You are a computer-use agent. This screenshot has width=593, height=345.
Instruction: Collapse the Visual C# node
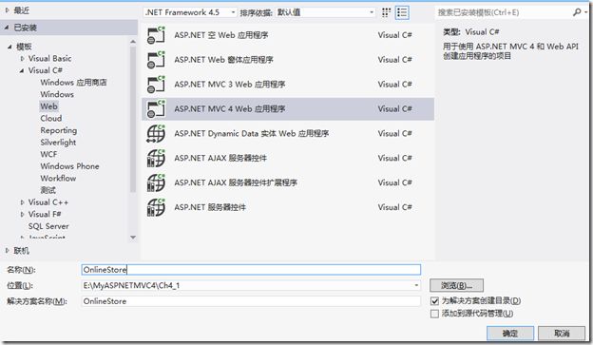point(22,70)
